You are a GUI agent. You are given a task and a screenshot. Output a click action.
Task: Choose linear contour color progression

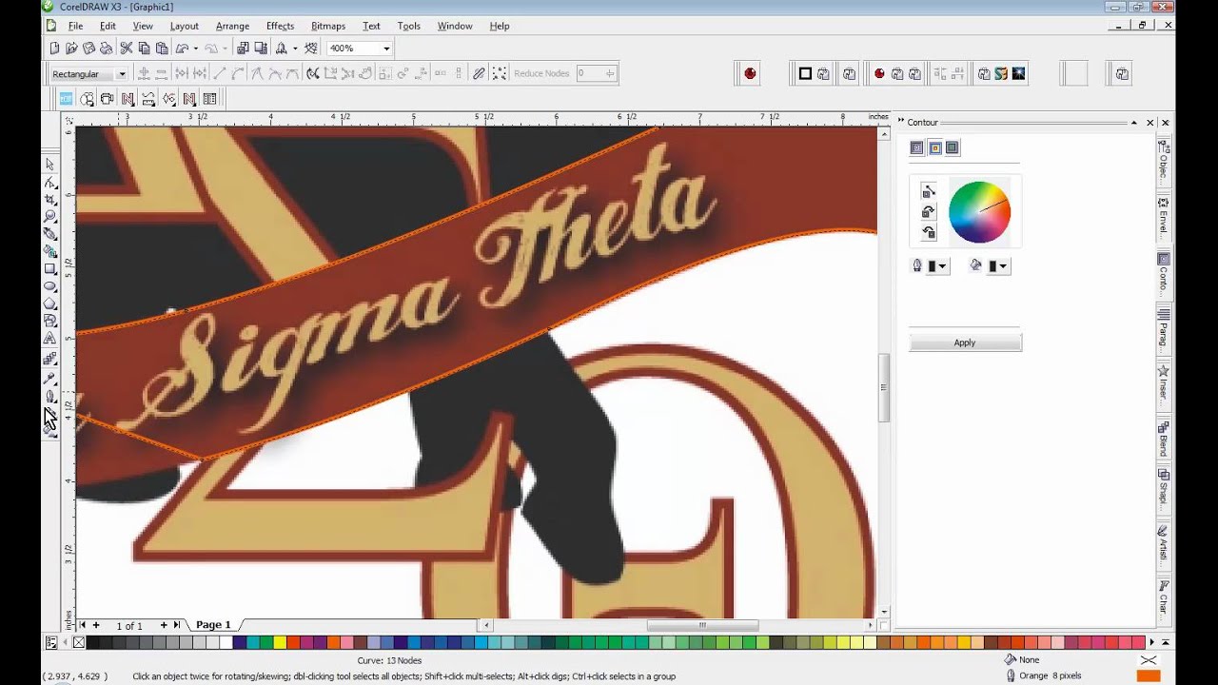(x=929, y=191)
